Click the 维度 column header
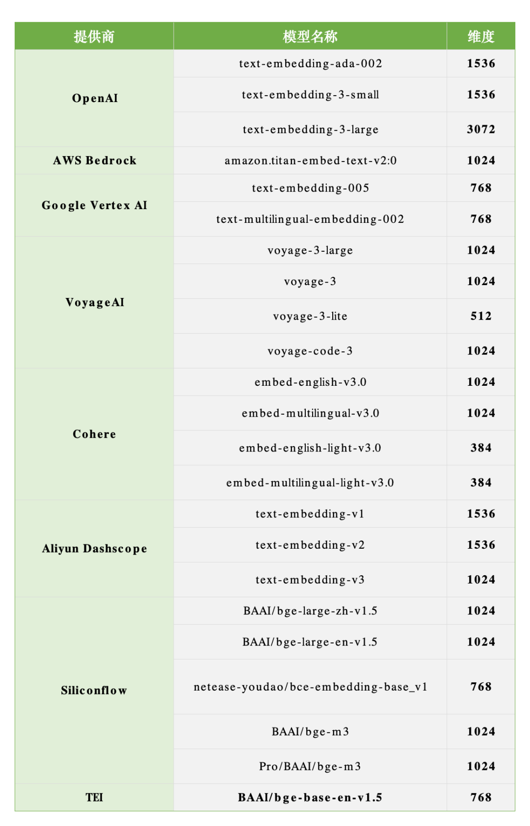 [x=481, y=36]
